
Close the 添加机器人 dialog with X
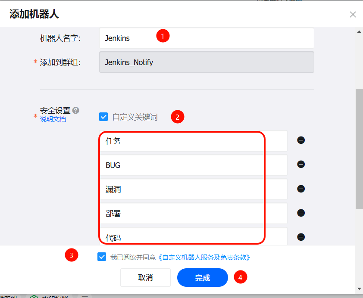click(x=353, y=15)
